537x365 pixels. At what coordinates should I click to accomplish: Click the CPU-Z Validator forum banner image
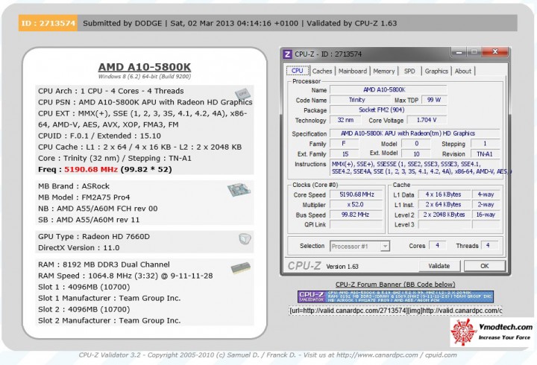pyautogui.click(x=395, y=296)
